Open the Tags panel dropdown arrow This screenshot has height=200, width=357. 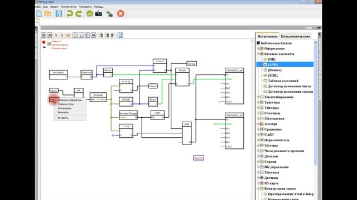click(319, 28)
